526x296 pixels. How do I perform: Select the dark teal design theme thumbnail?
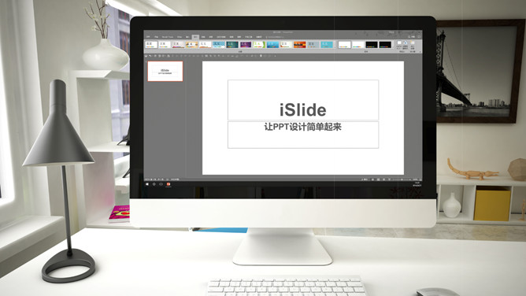tap(232, 45)
